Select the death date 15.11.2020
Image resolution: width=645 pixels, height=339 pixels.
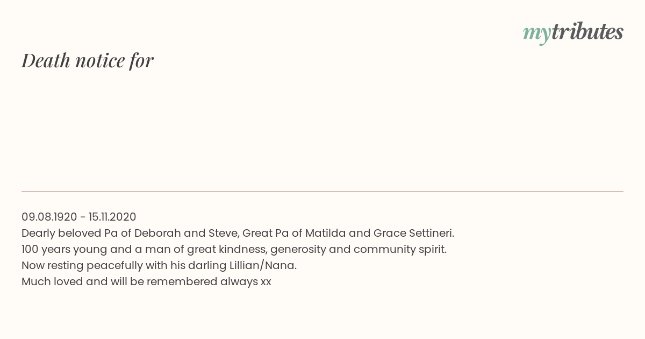[112, 217]
